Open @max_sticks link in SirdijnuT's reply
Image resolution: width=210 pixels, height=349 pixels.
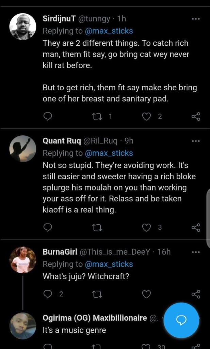pos(109,31)
